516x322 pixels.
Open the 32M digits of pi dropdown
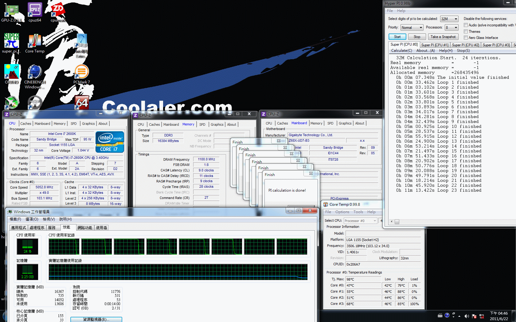pos(449,19)
